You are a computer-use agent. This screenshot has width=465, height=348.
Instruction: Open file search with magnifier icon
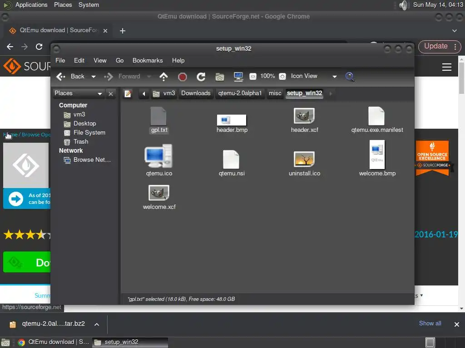(x=350, y=77)
